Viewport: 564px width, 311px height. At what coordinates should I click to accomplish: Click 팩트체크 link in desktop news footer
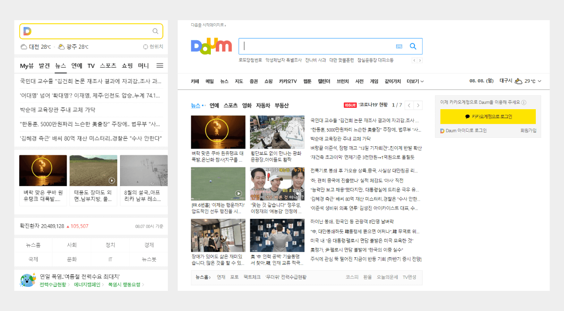(252, 277)
